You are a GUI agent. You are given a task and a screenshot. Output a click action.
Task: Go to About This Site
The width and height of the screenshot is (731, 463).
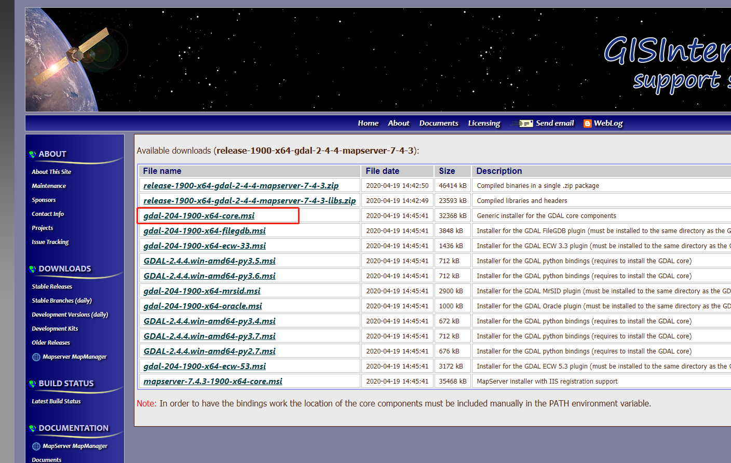coord(51,172)
